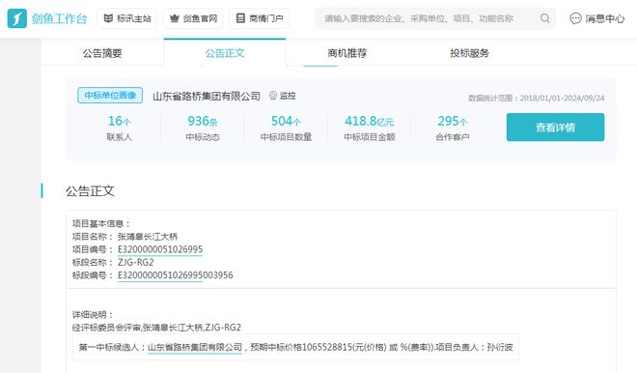Switch to the 投标服务 tab
The height and width of the screenshot is (373, 637).
point(469,53)
